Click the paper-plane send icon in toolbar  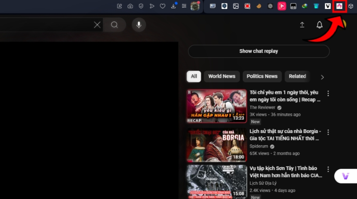(x=152, y=6)
